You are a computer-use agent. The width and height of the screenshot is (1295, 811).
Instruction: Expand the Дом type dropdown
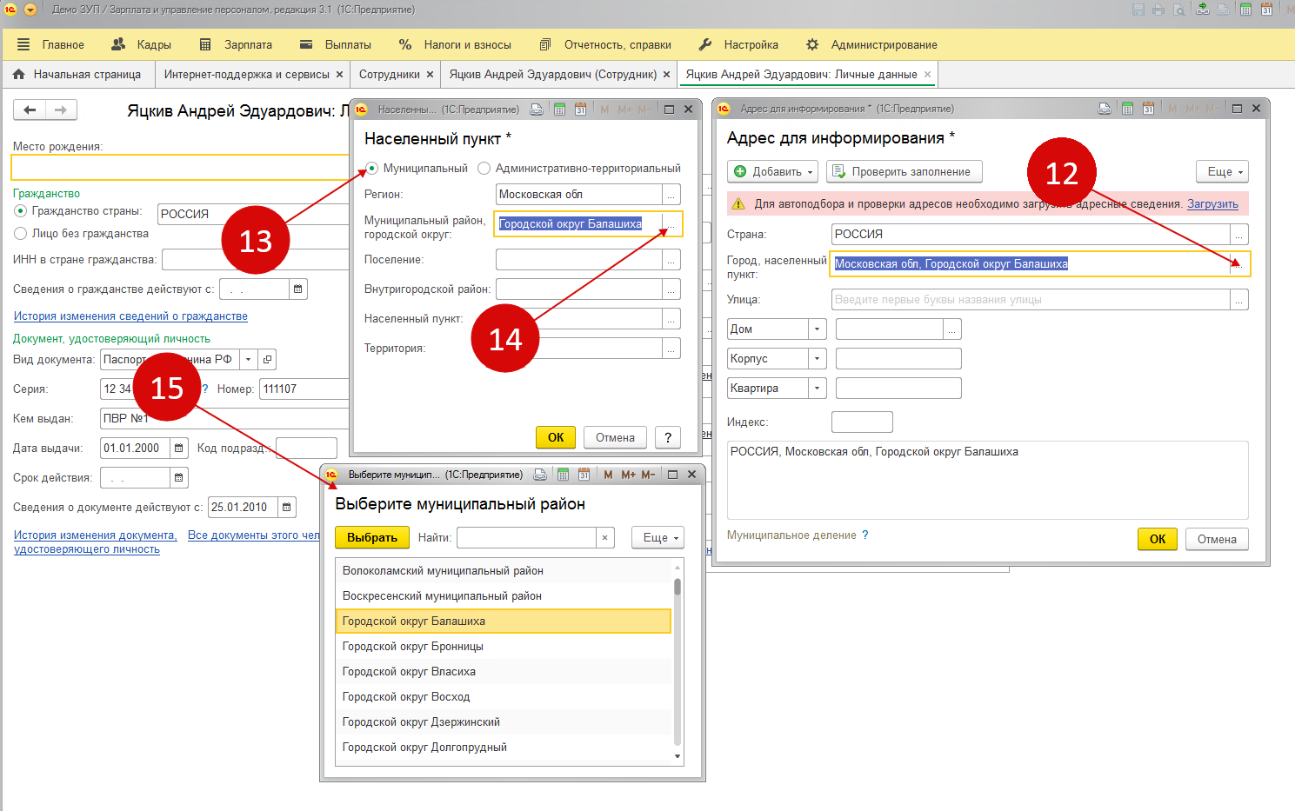coord(817,329)
